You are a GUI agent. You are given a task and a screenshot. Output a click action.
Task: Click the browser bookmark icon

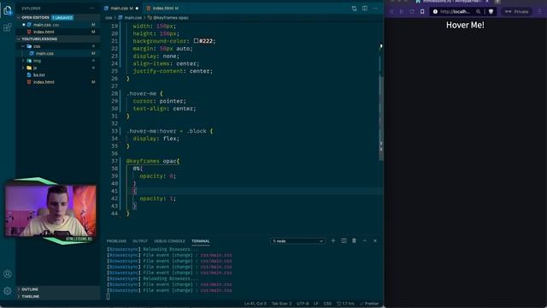click(x=422, y=11)
